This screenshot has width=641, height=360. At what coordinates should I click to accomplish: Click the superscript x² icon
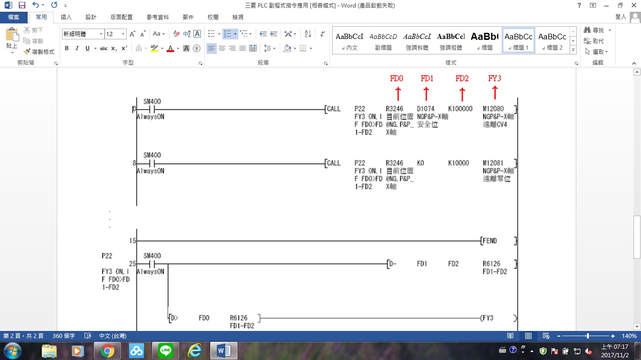coord(124,48)
